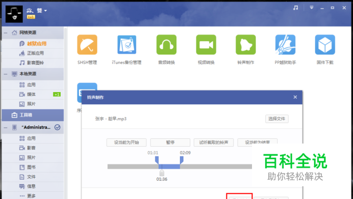The height and width of the screenshot is (199, 353).
Task: Close the 铃声制作 dialog
Action: pos(295,97)
